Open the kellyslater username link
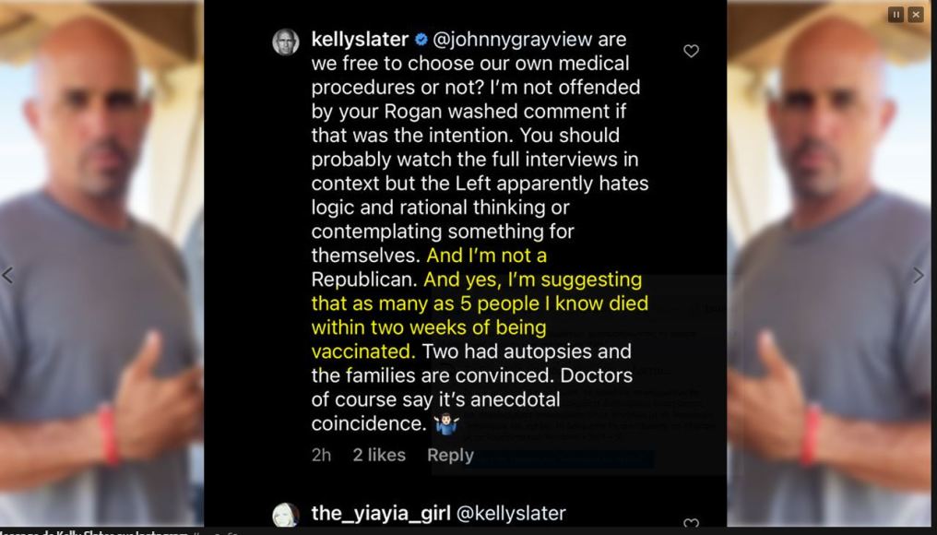937x535 pixels. click(x=360, y=40)
